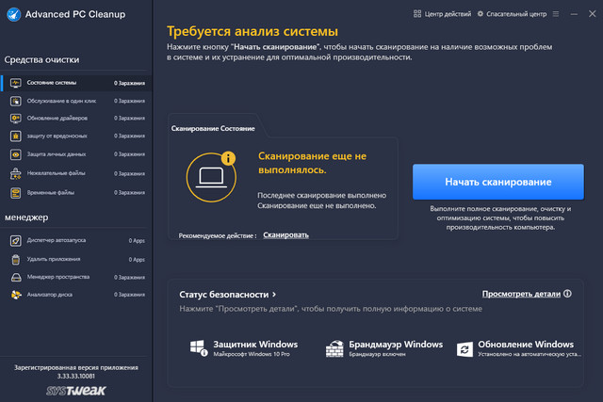This screenshot has height=402, width=603.
Task: Start scan with Начать сканирование button
Action: coord(498,182)
